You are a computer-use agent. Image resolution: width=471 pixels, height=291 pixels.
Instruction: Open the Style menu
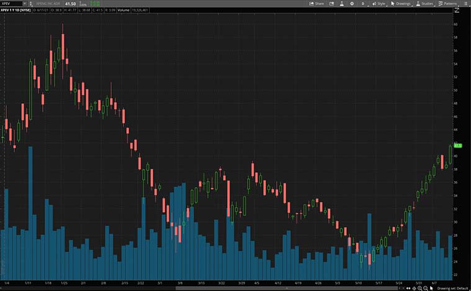[x=378, y=4]
